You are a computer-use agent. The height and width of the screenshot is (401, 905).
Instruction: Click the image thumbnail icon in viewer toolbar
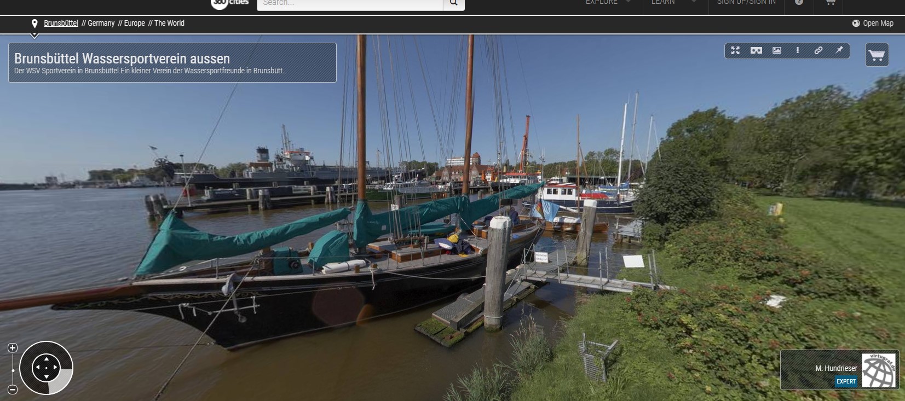(x=777, y=50)
